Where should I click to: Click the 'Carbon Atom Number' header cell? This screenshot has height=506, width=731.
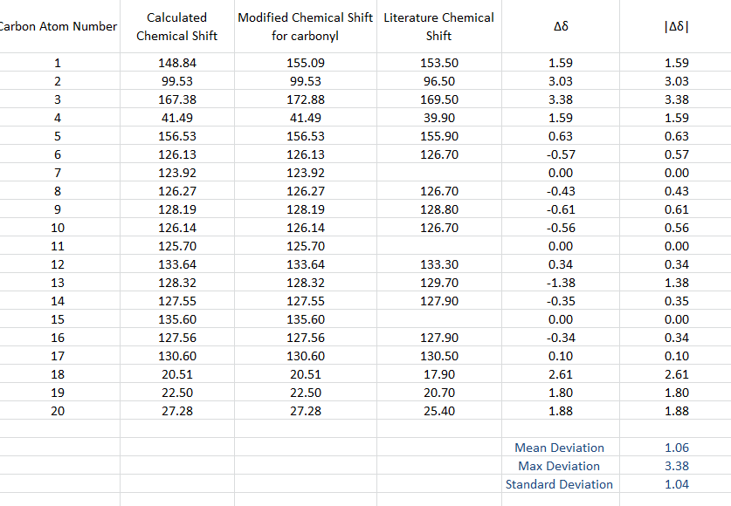(59, 26)
